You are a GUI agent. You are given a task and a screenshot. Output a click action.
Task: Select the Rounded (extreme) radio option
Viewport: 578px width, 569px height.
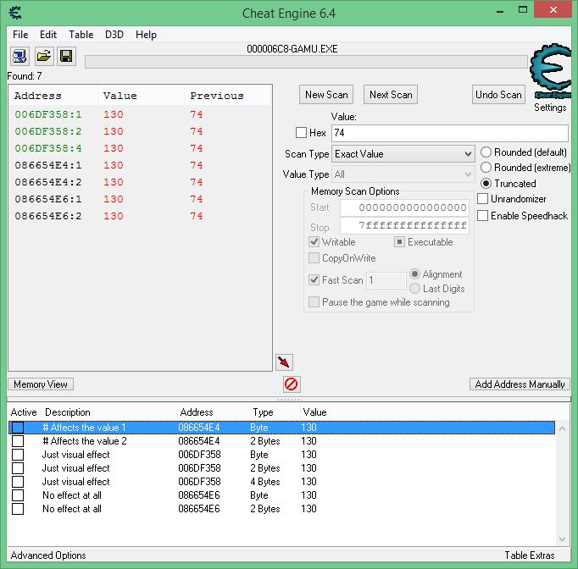point(486,168)
